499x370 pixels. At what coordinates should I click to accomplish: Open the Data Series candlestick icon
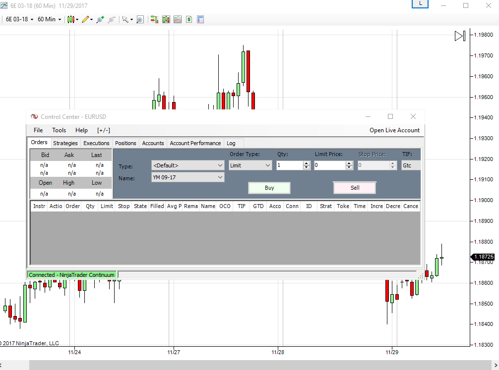pyautogui.click(x=166, y=19)
